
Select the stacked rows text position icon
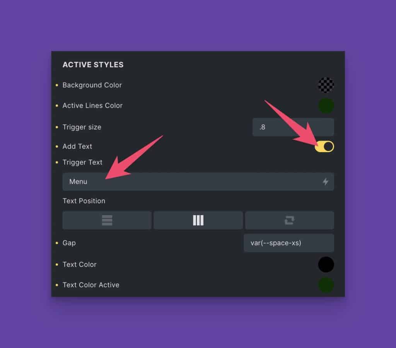point(107,220)
